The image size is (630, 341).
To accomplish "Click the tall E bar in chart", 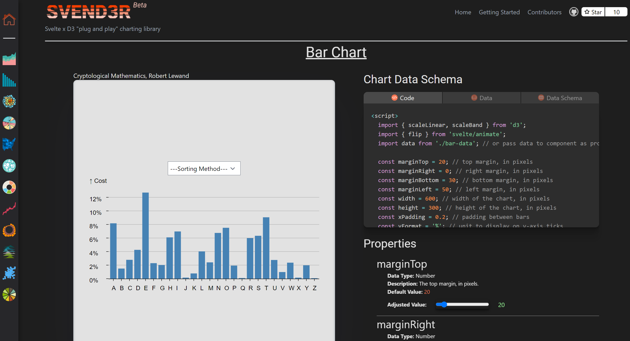I will coord(146,236).
